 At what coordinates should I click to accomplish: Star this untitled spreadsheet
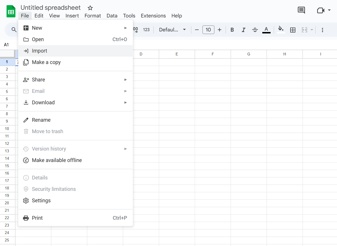pos(90,8)
